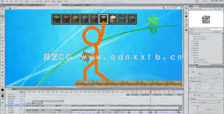Select the plank block held by stickman

[x=86, y=56]
